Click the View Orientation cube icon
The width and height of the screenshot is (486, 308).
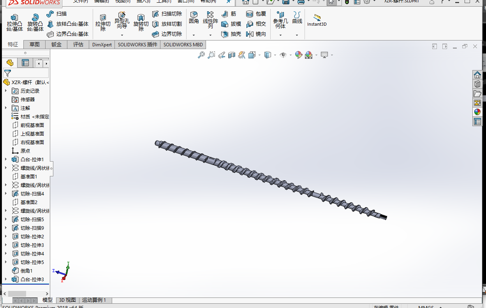[x=252, y=55]
